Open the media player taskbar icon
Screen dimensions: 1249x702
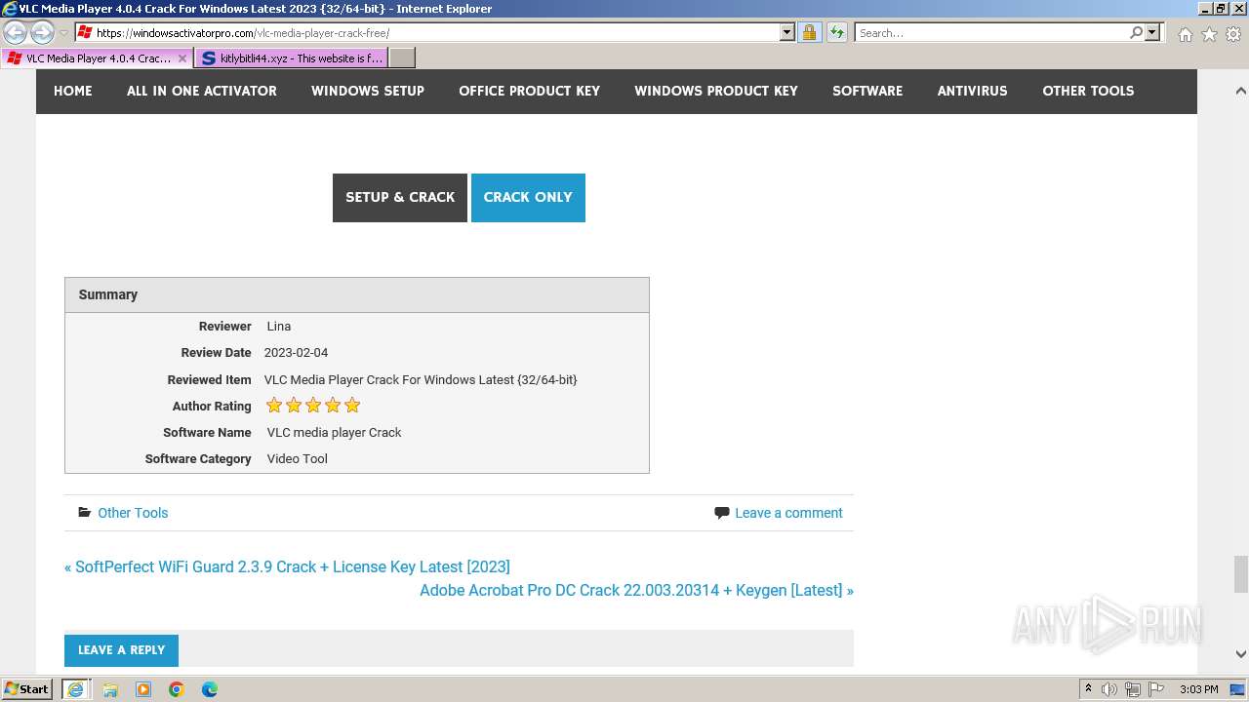tap(143, 689)
